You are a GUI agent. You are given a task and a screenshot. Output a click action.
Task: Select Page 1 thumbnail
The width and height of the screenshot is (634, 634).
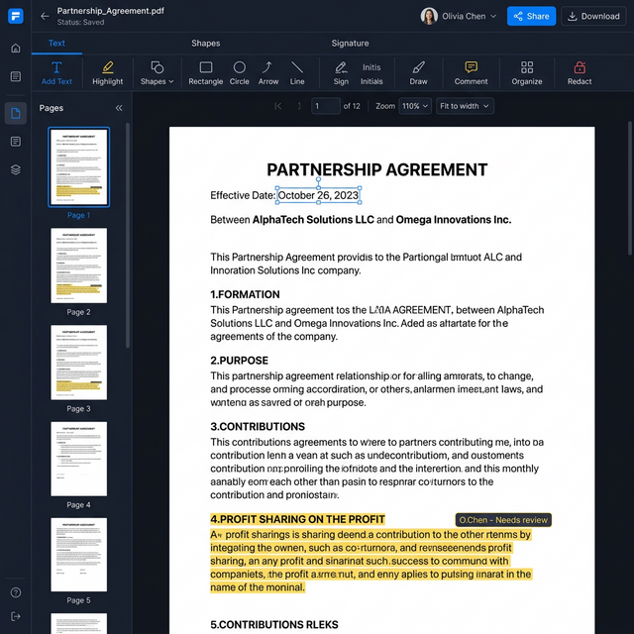(79, 167)
